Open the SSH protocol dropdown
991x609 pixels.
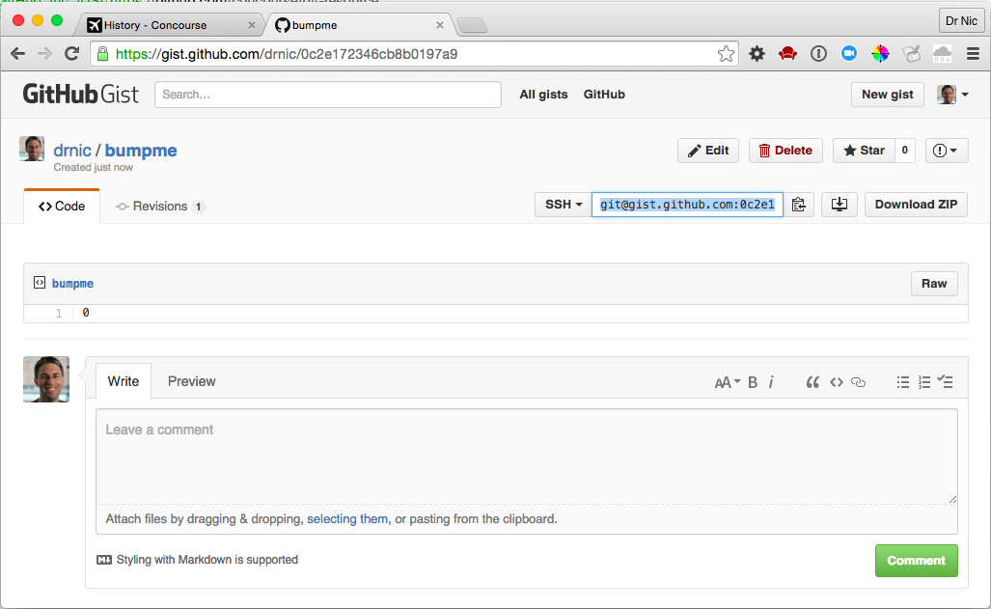tap(563, 205)
